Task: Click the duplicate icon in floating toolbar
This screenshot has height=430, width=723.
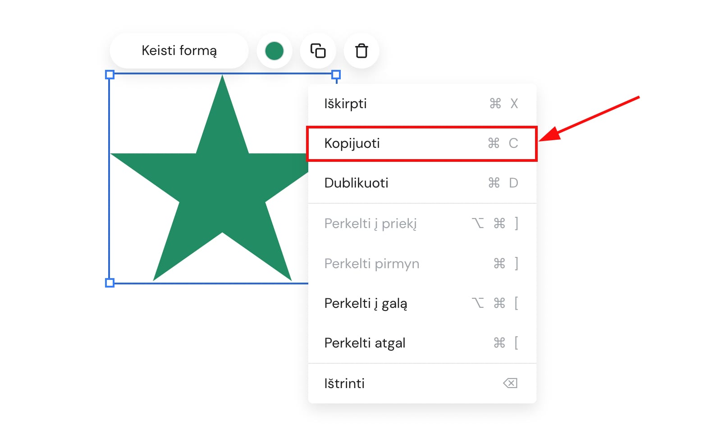Action: click(x=318, y=51)
